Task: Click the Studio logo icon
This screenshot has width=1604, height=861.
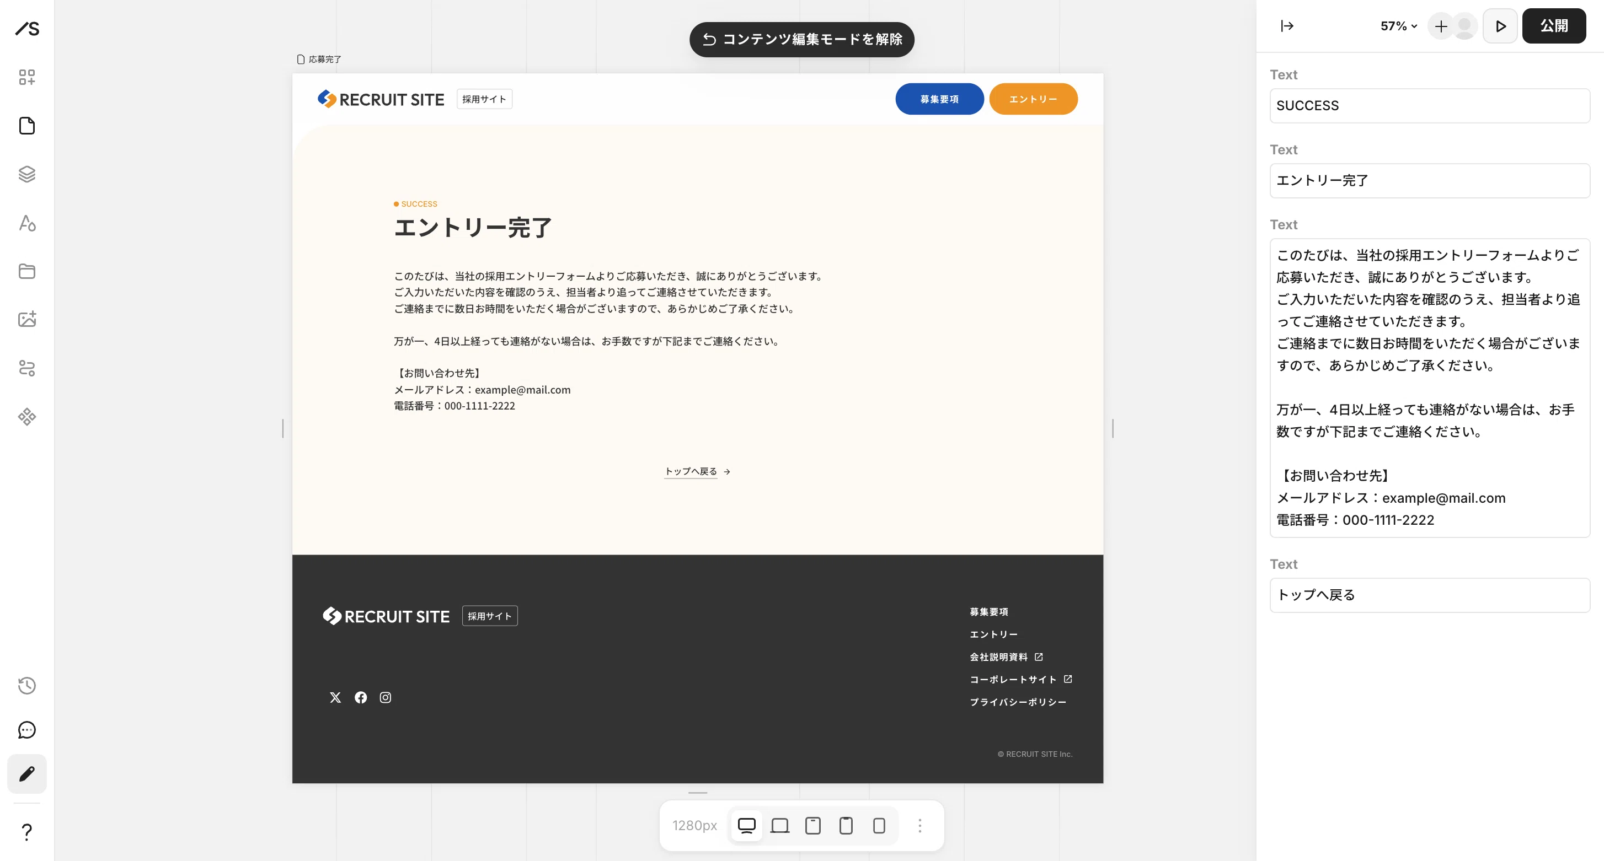Action: coord(27,28)
